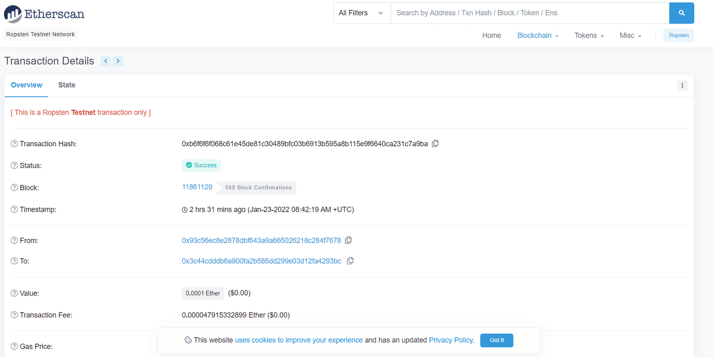
Task: Click help icon beside Status
Action: (x=14, y=166)
